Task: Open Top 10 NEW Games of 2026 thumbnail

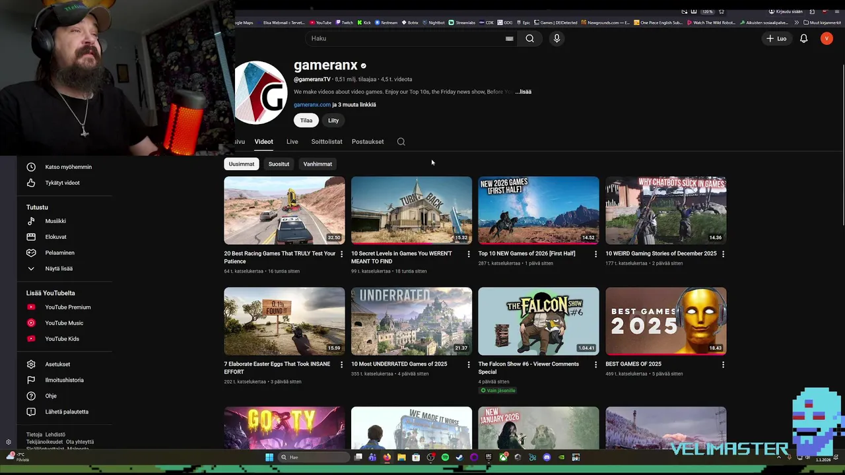Action: tap(539, 210)
